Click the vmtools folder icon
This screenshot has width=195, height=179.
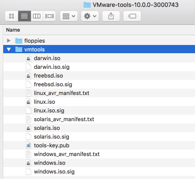click(19, 50)
